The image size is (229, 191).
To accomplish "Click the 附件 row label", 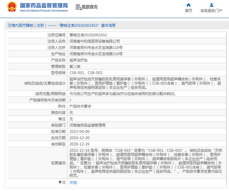I will (62, 106).
